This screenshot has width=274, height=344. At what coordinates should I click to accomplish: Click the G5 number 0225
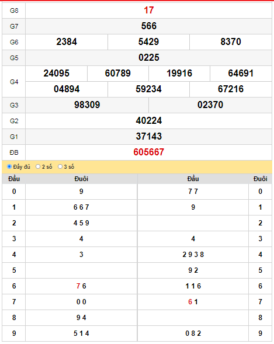tap(149, 58)
